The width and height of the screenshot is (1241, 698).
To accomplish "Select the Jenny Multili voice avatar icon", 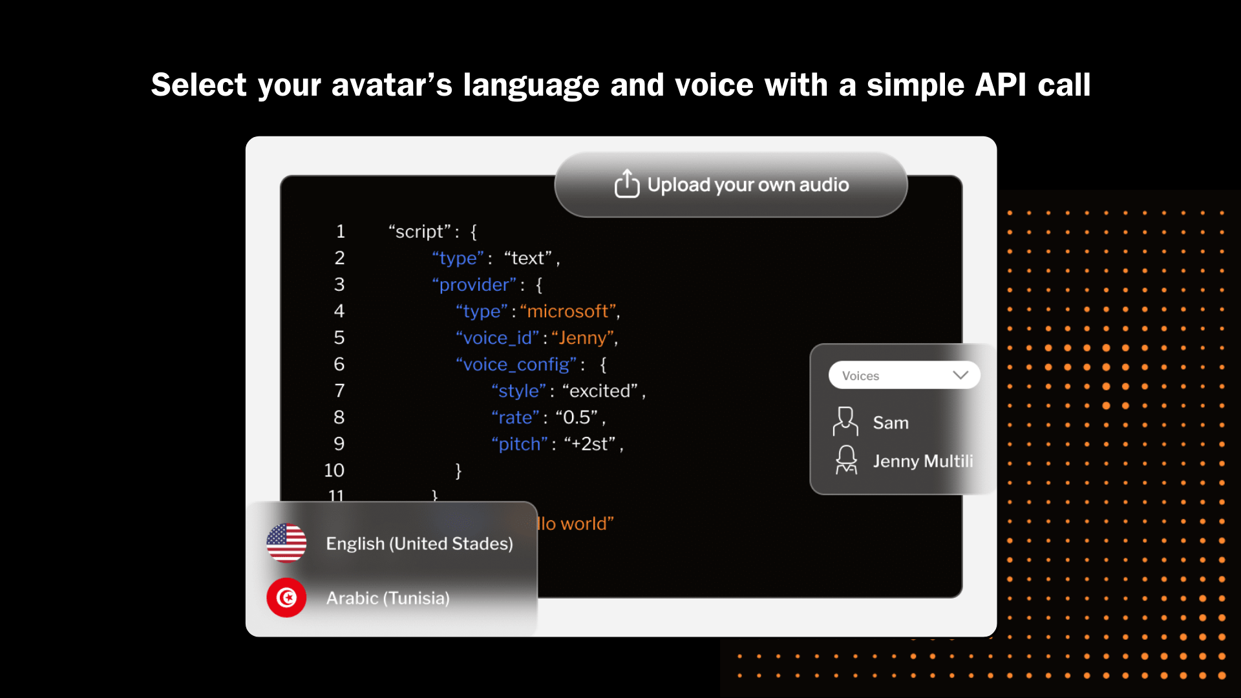I will 845,460.
